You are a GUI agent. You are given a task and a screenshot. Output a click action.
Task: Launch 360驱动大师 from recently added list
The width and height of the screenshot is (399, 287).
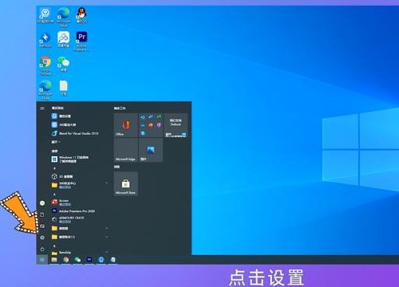(x=64, y=124)
